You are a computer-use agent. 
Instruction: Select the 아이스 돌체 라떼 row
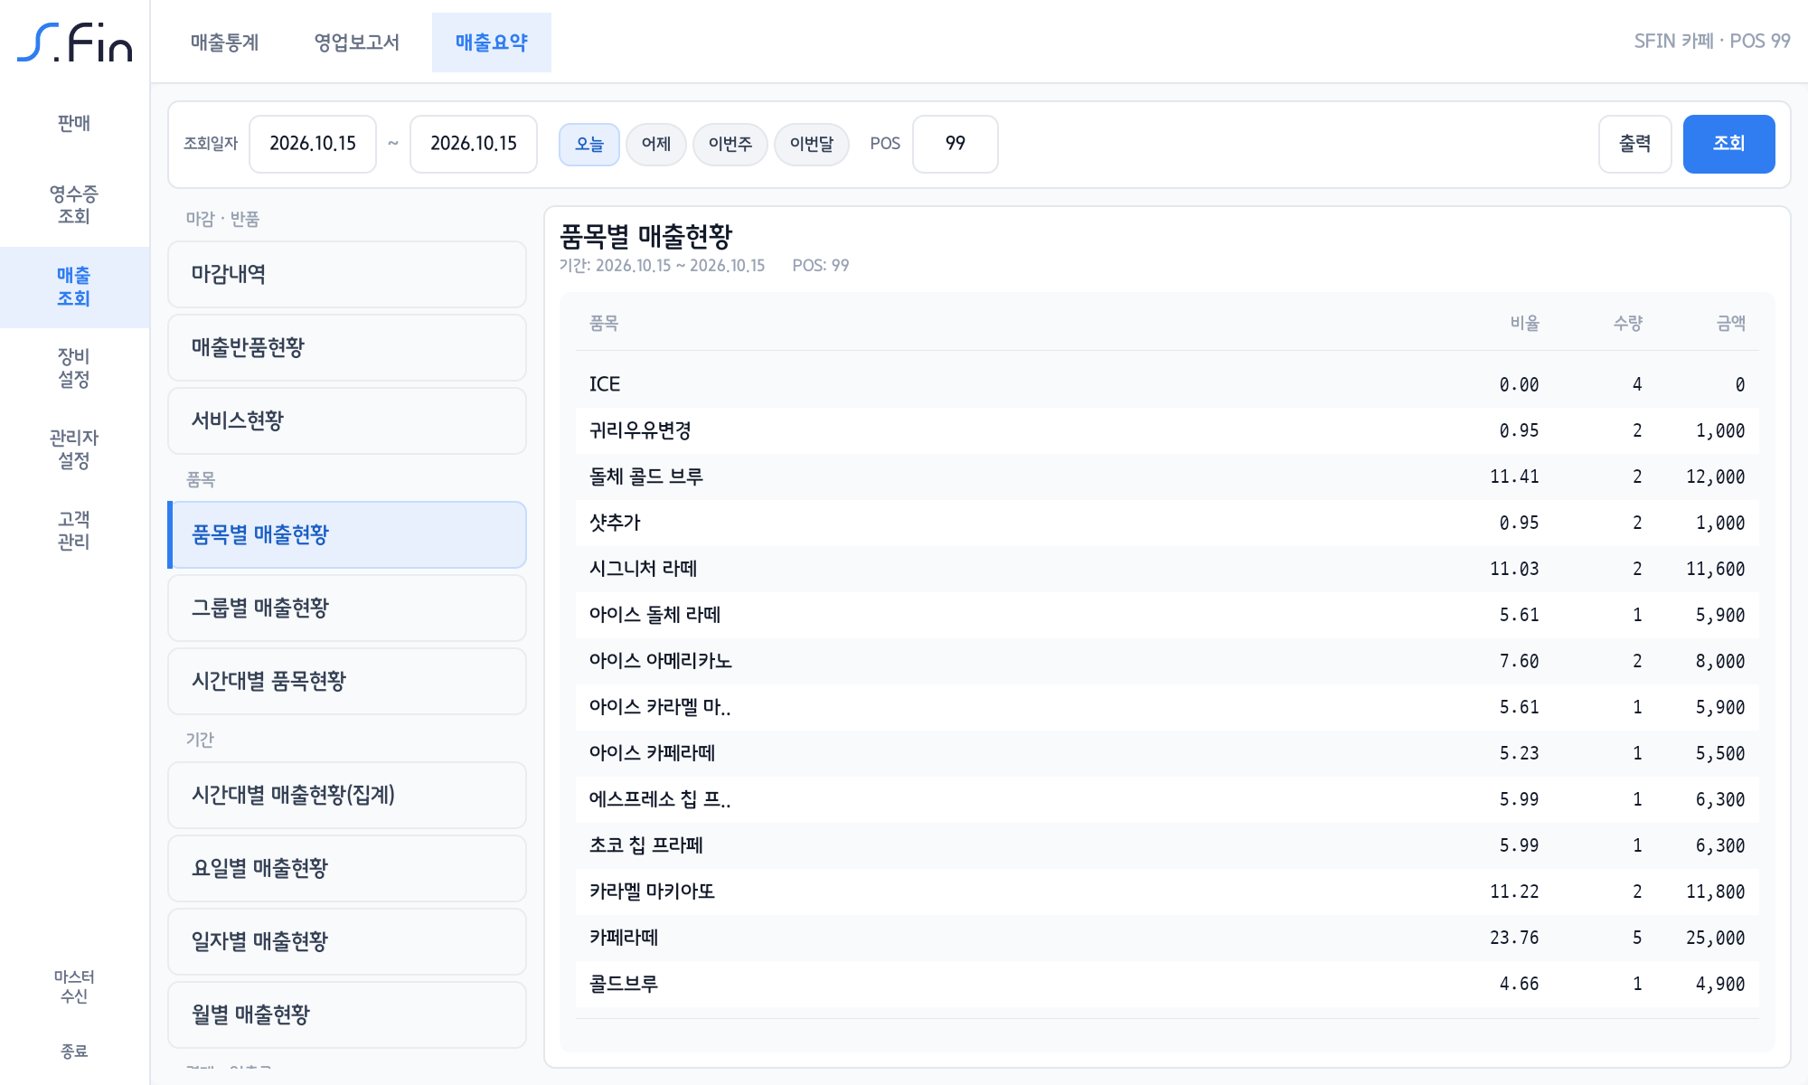click(1167, 615)
